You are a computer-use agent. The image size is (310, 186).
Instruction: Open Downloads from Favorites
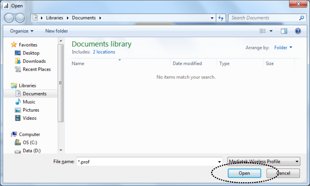click(34, 61)
